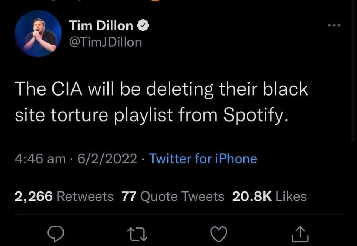Open the three-dot more options menu
This screenshot has height=246, width=357.
coord(335,25)
